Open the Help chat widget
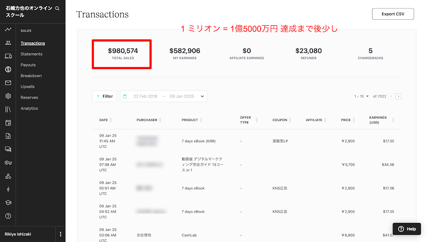The image size is (428, 242). (x=407, y=229)
